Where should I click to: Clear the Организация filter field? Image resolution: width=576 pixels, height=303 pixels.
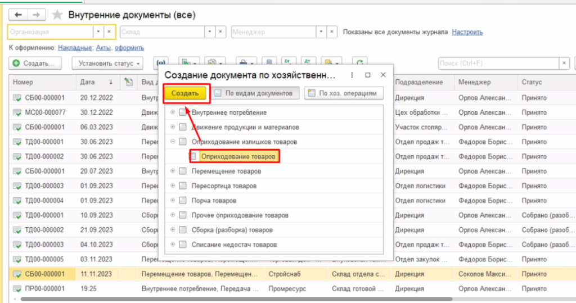(x=110, y=32)
